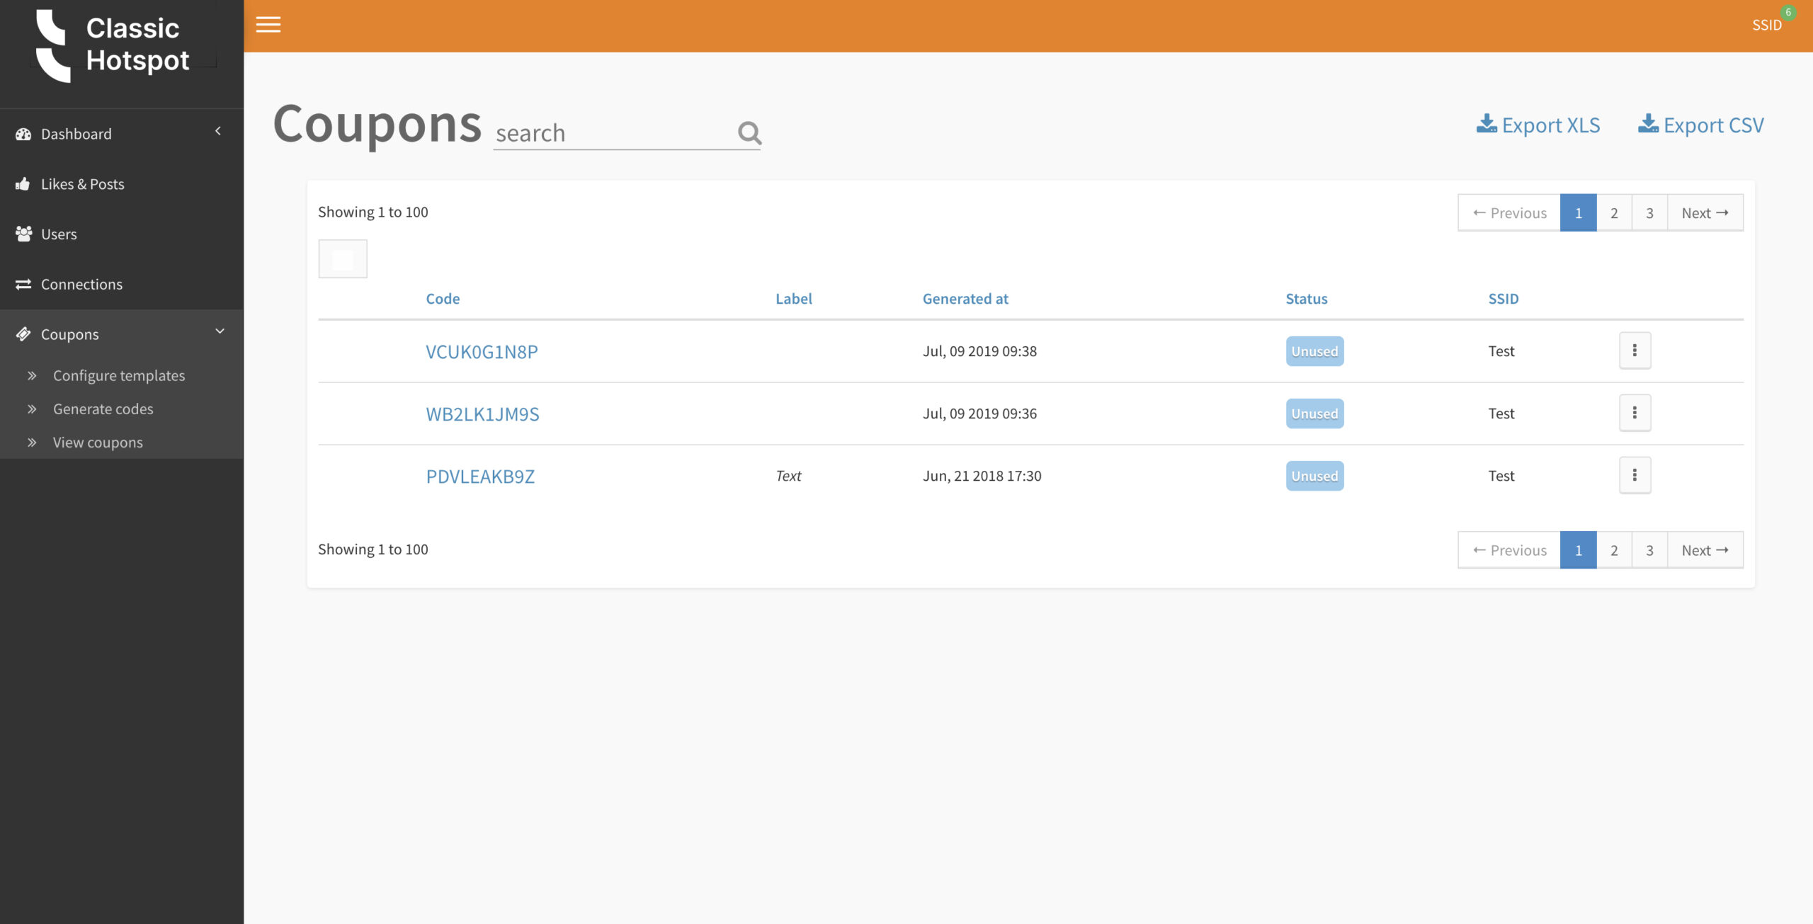Screen dimensions: 1813x924
Task: Click the Export CSV download icon
Action: pos(1647,125)
